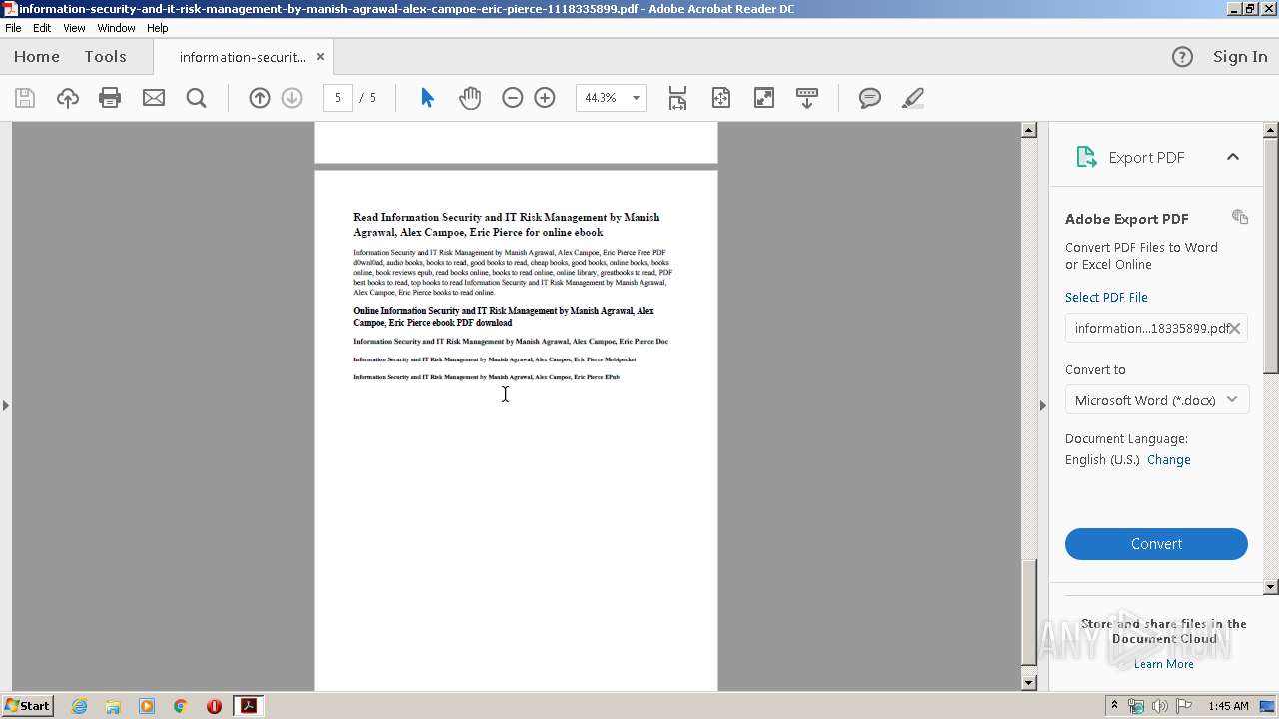The image size is (1279, 719).
Task: Click the Opera taskbar icon
Action: [214, 706]
